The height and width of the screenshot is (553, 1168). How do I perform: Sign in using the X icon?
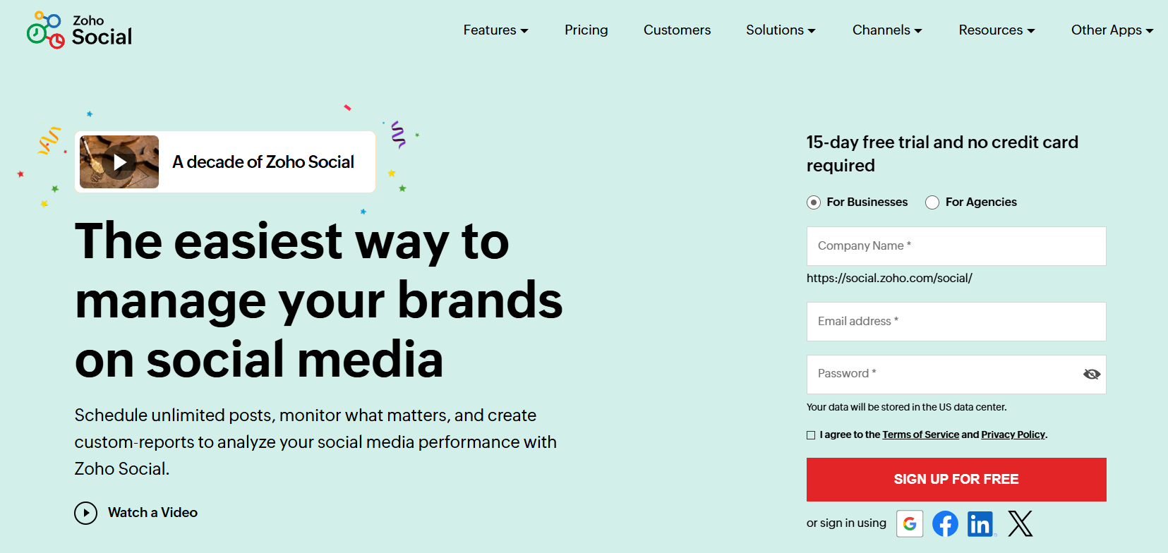(1021, 523)
